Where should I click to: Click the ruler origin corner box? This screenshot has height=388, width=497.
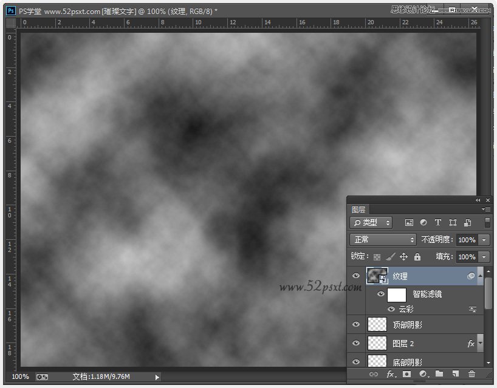pos(11,23)
